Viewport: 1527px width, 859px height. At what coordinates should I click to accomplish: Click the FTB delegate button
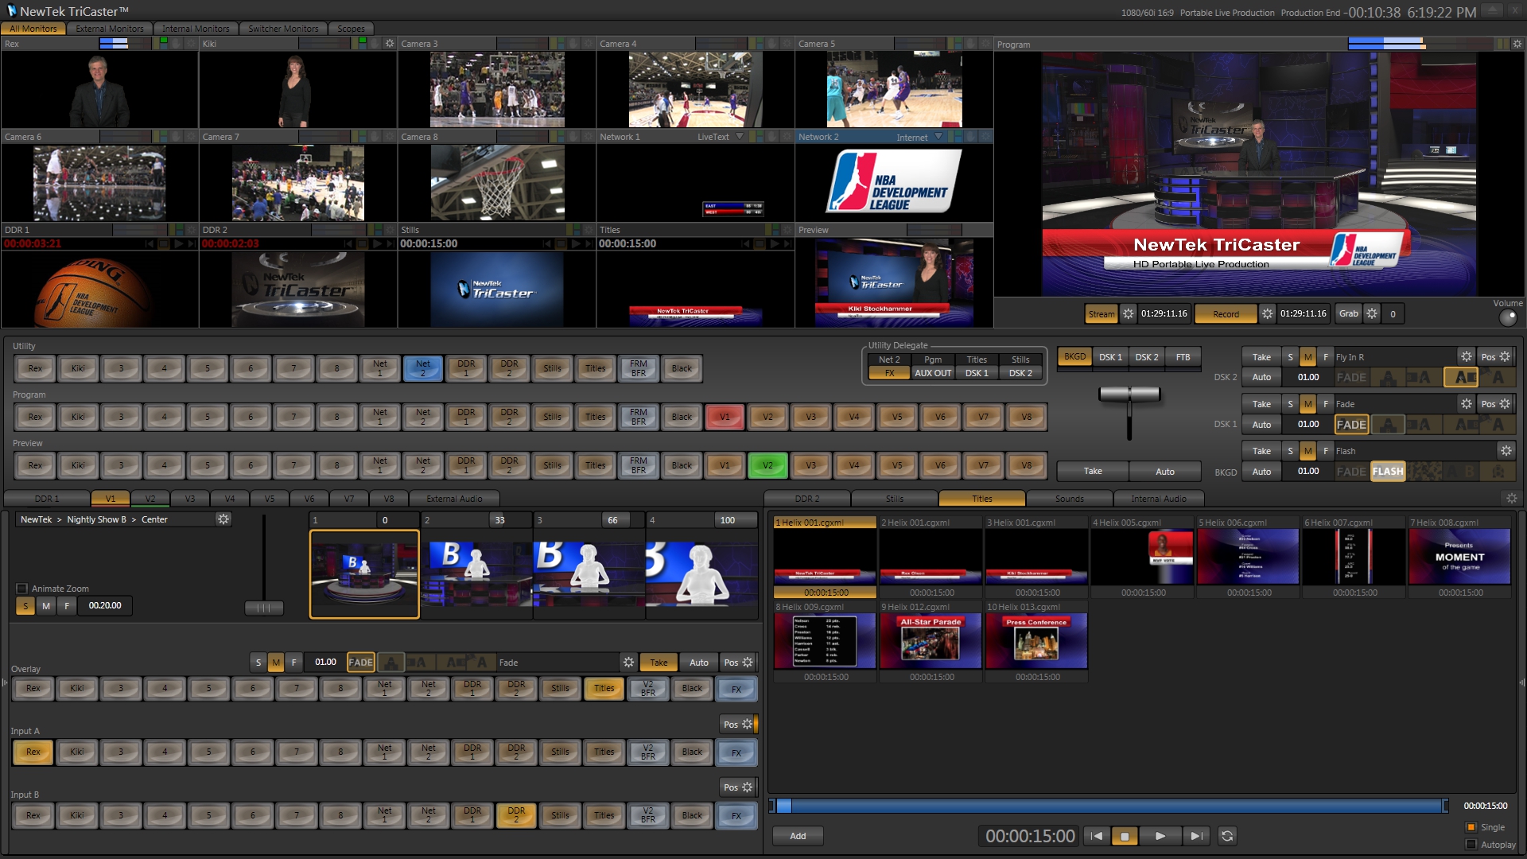(x=1183, y=357)
